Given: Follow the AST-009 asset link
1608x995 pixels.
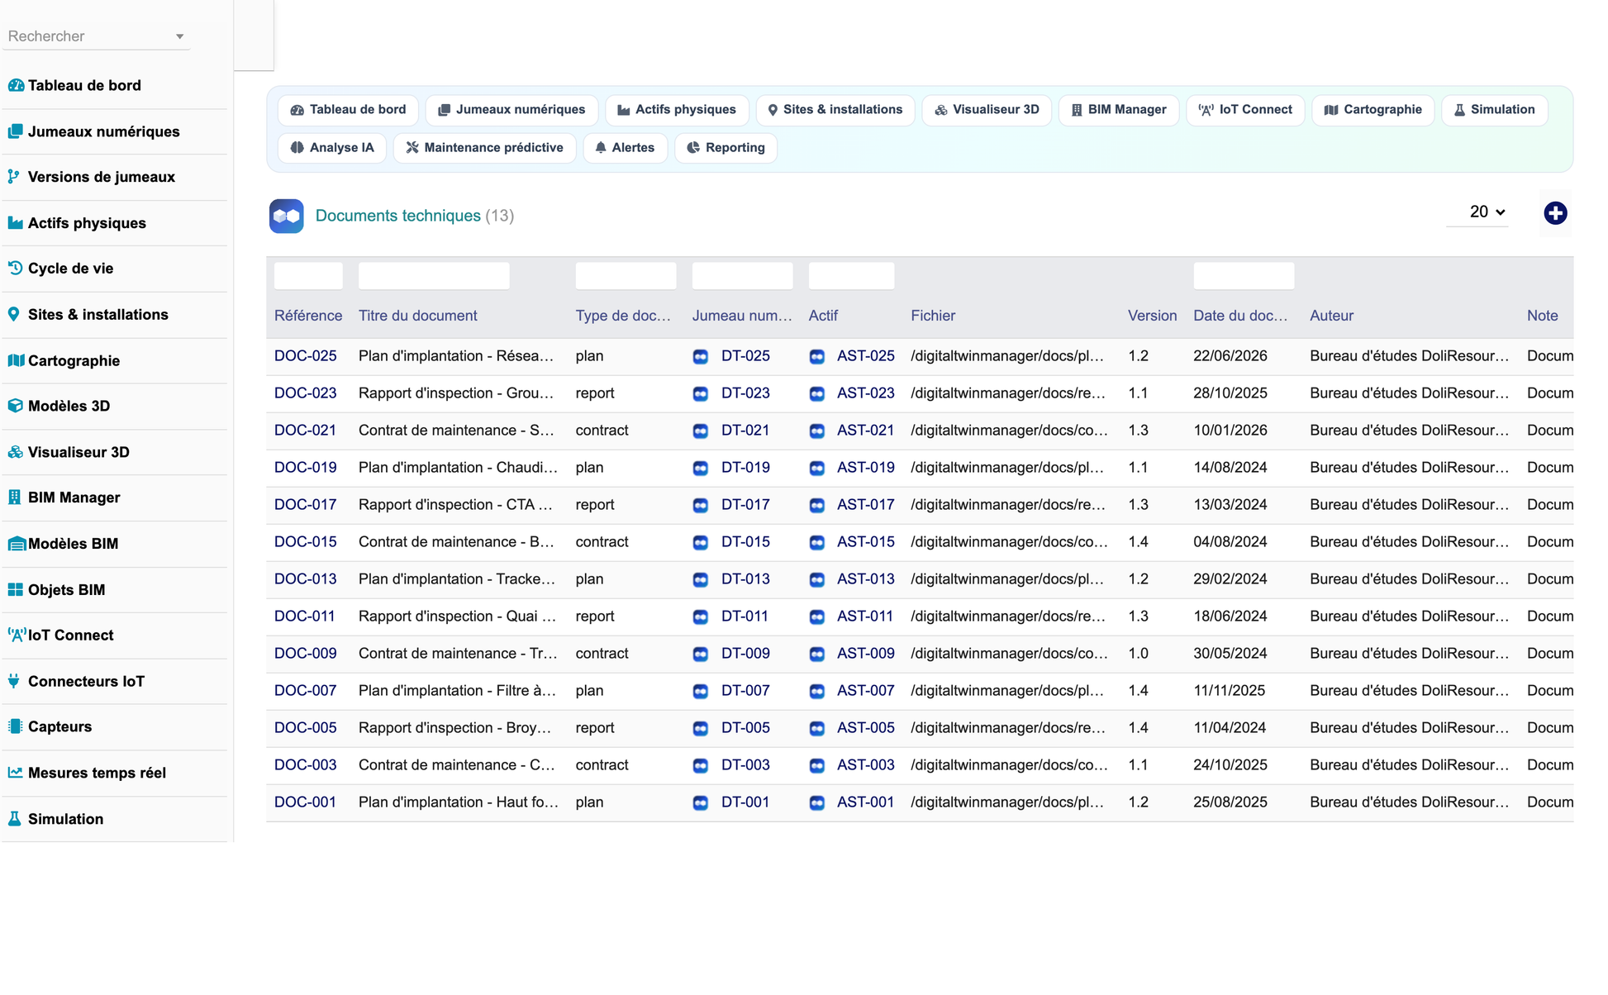Looking at the screenshot, I should pos(865,654).
